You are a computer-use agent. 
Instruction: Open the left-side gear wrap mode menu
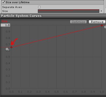[x=7, y=49]
